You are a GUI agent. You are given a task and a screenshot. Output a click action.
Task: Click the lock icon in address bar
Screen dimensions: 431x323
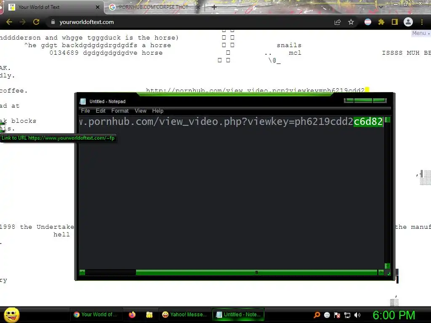[x=53, y=22]
